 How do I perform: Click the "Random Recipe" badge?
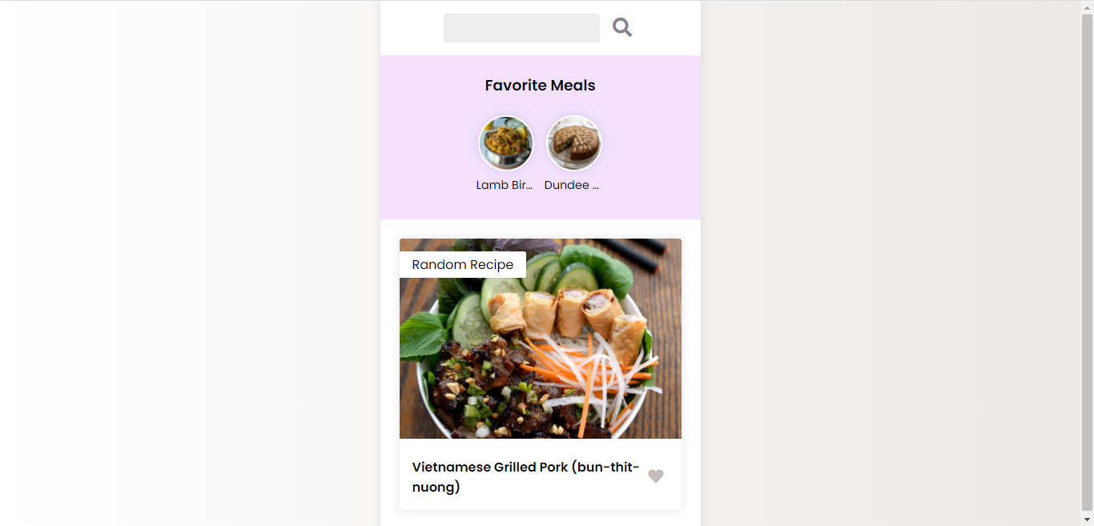coord(462,264)
